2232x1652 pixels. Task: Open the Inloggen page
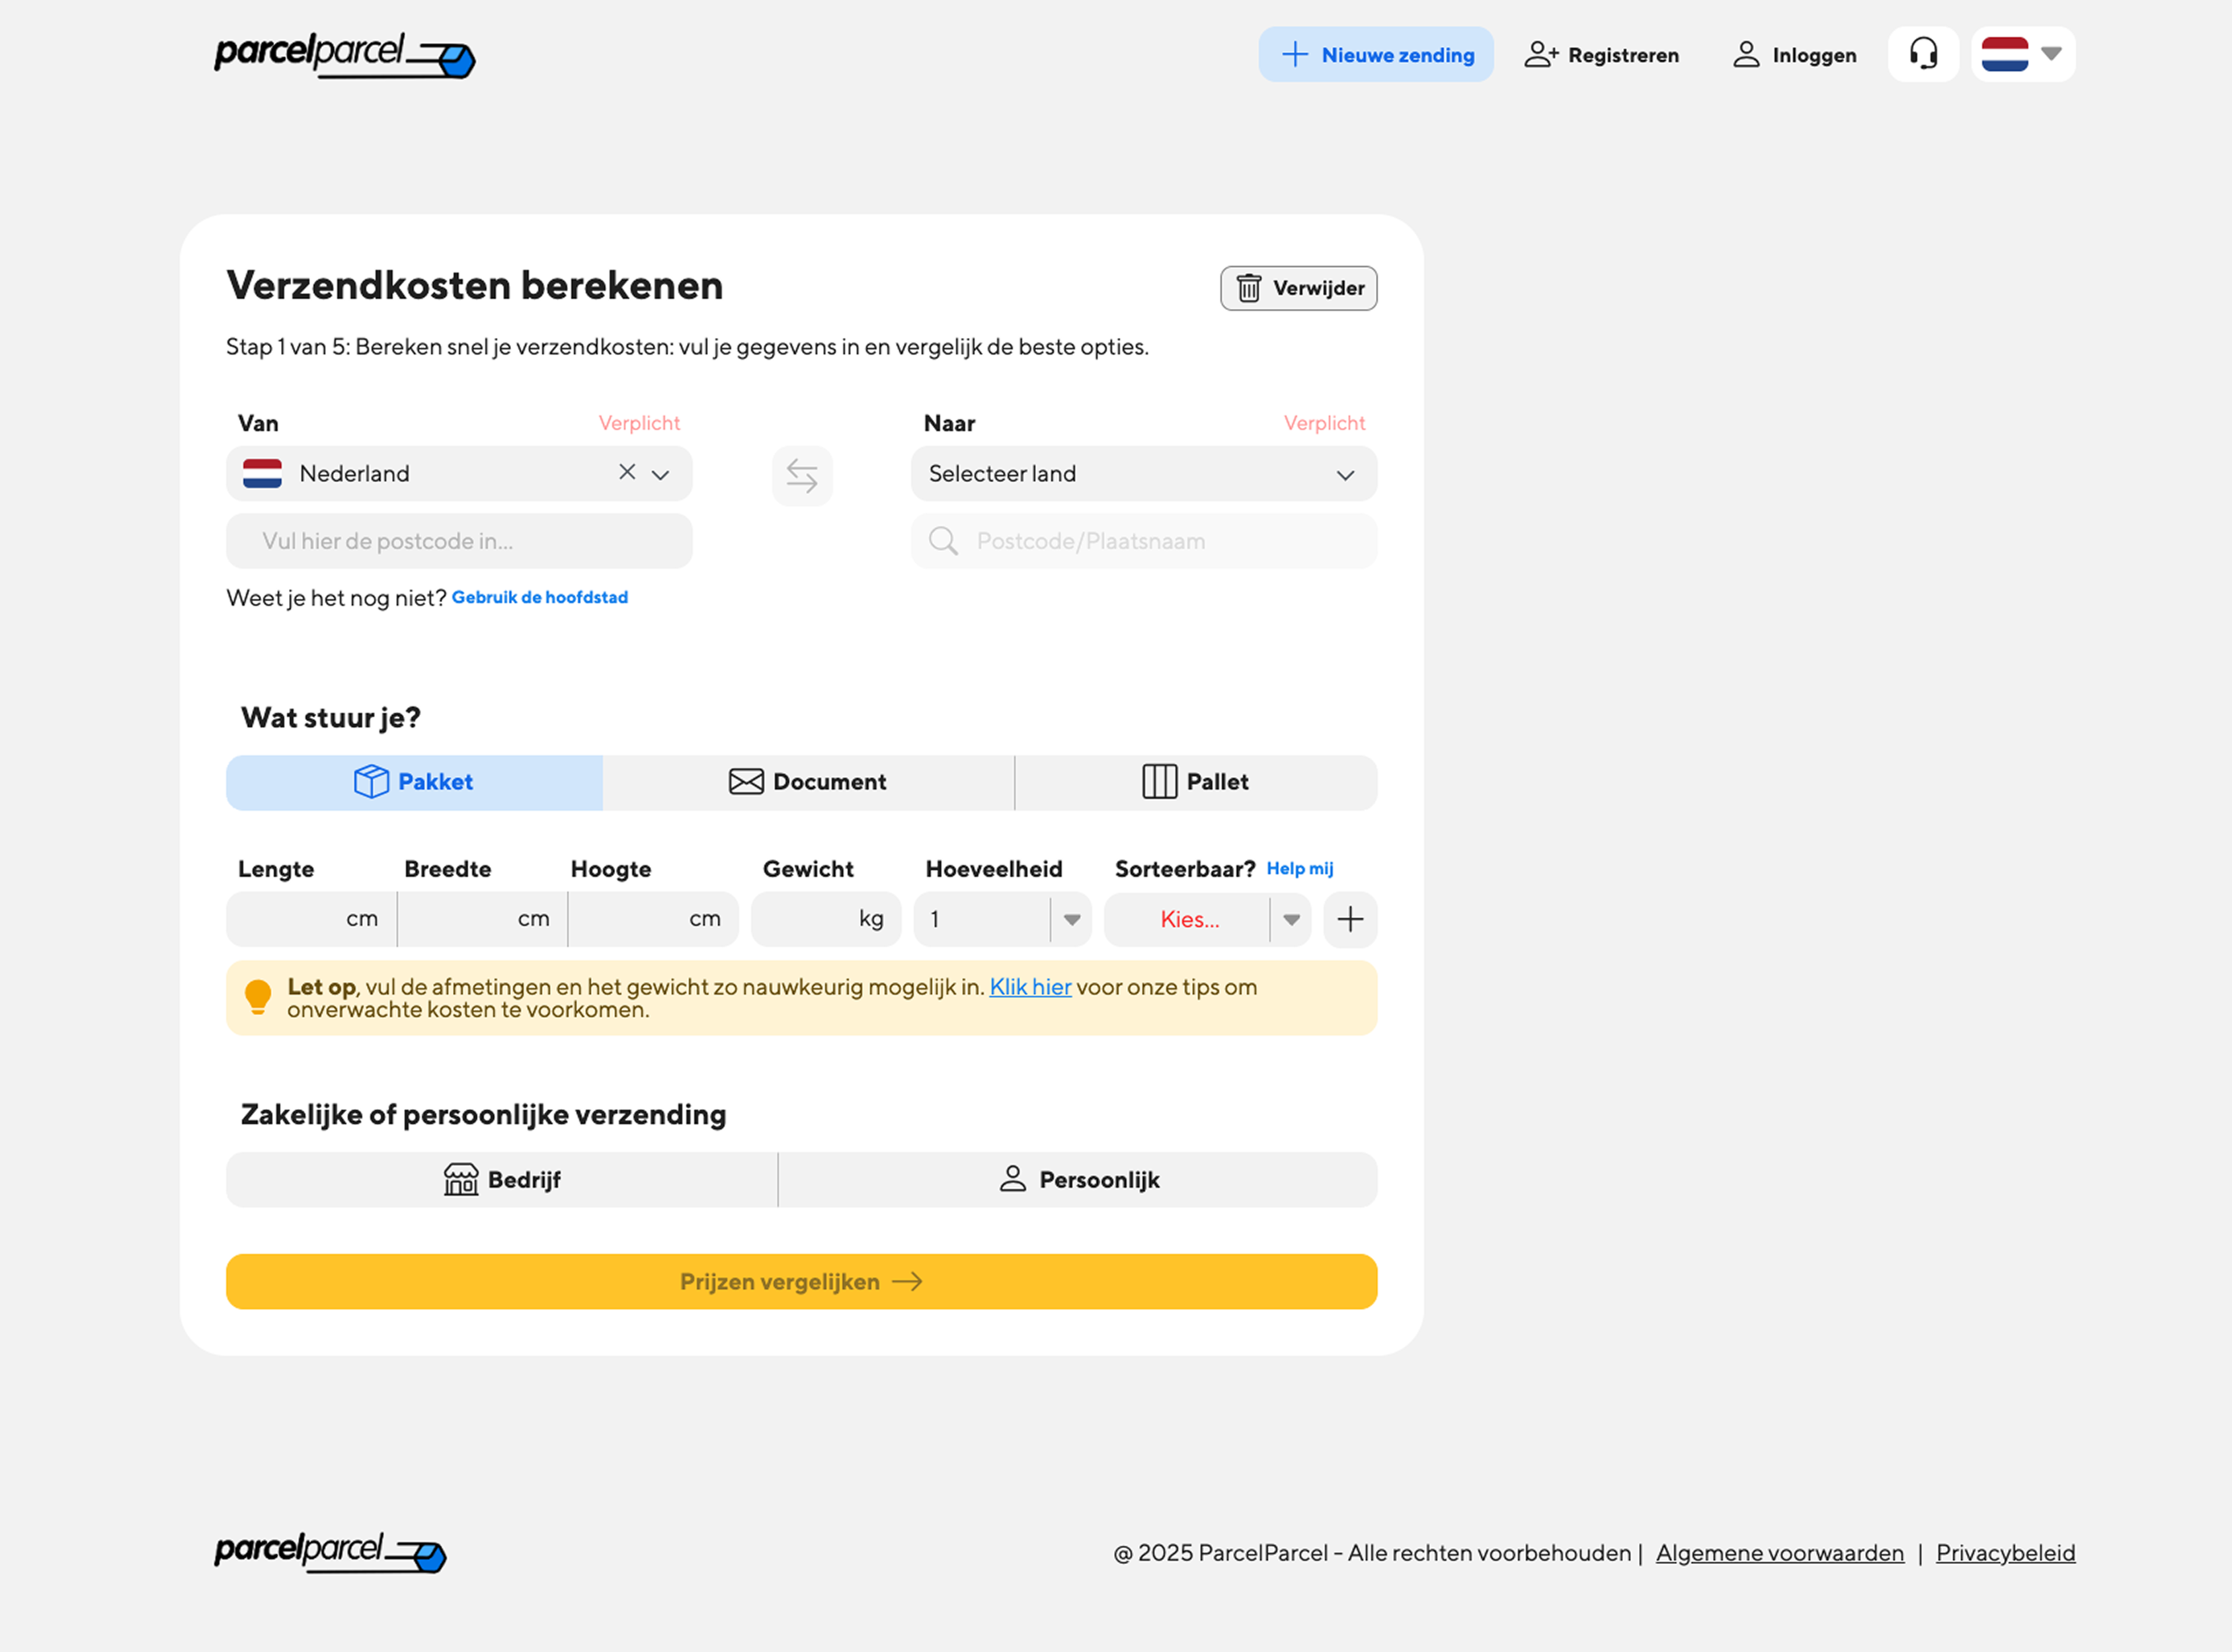coord(1794,54)
